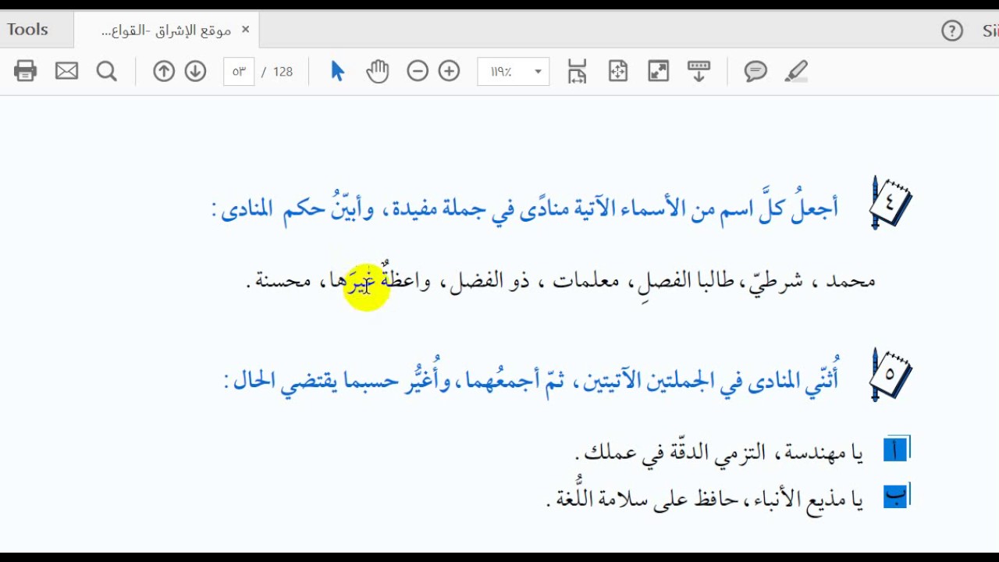Click the word معلمات in the document
999x562 pixels.
click(585, 280)
